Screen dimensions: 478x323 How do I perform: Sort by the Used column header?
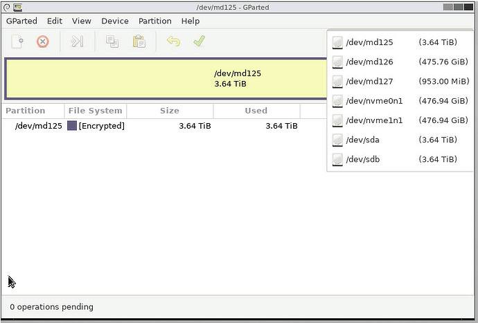(x=256, y=111)
